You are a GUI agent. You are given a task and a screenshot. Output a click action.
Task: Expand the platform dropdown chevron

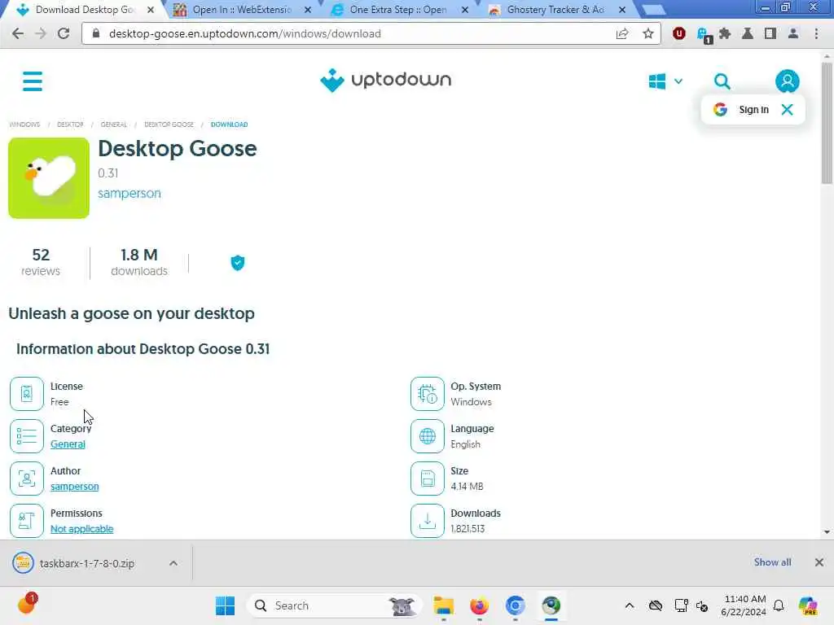point(678,81)
